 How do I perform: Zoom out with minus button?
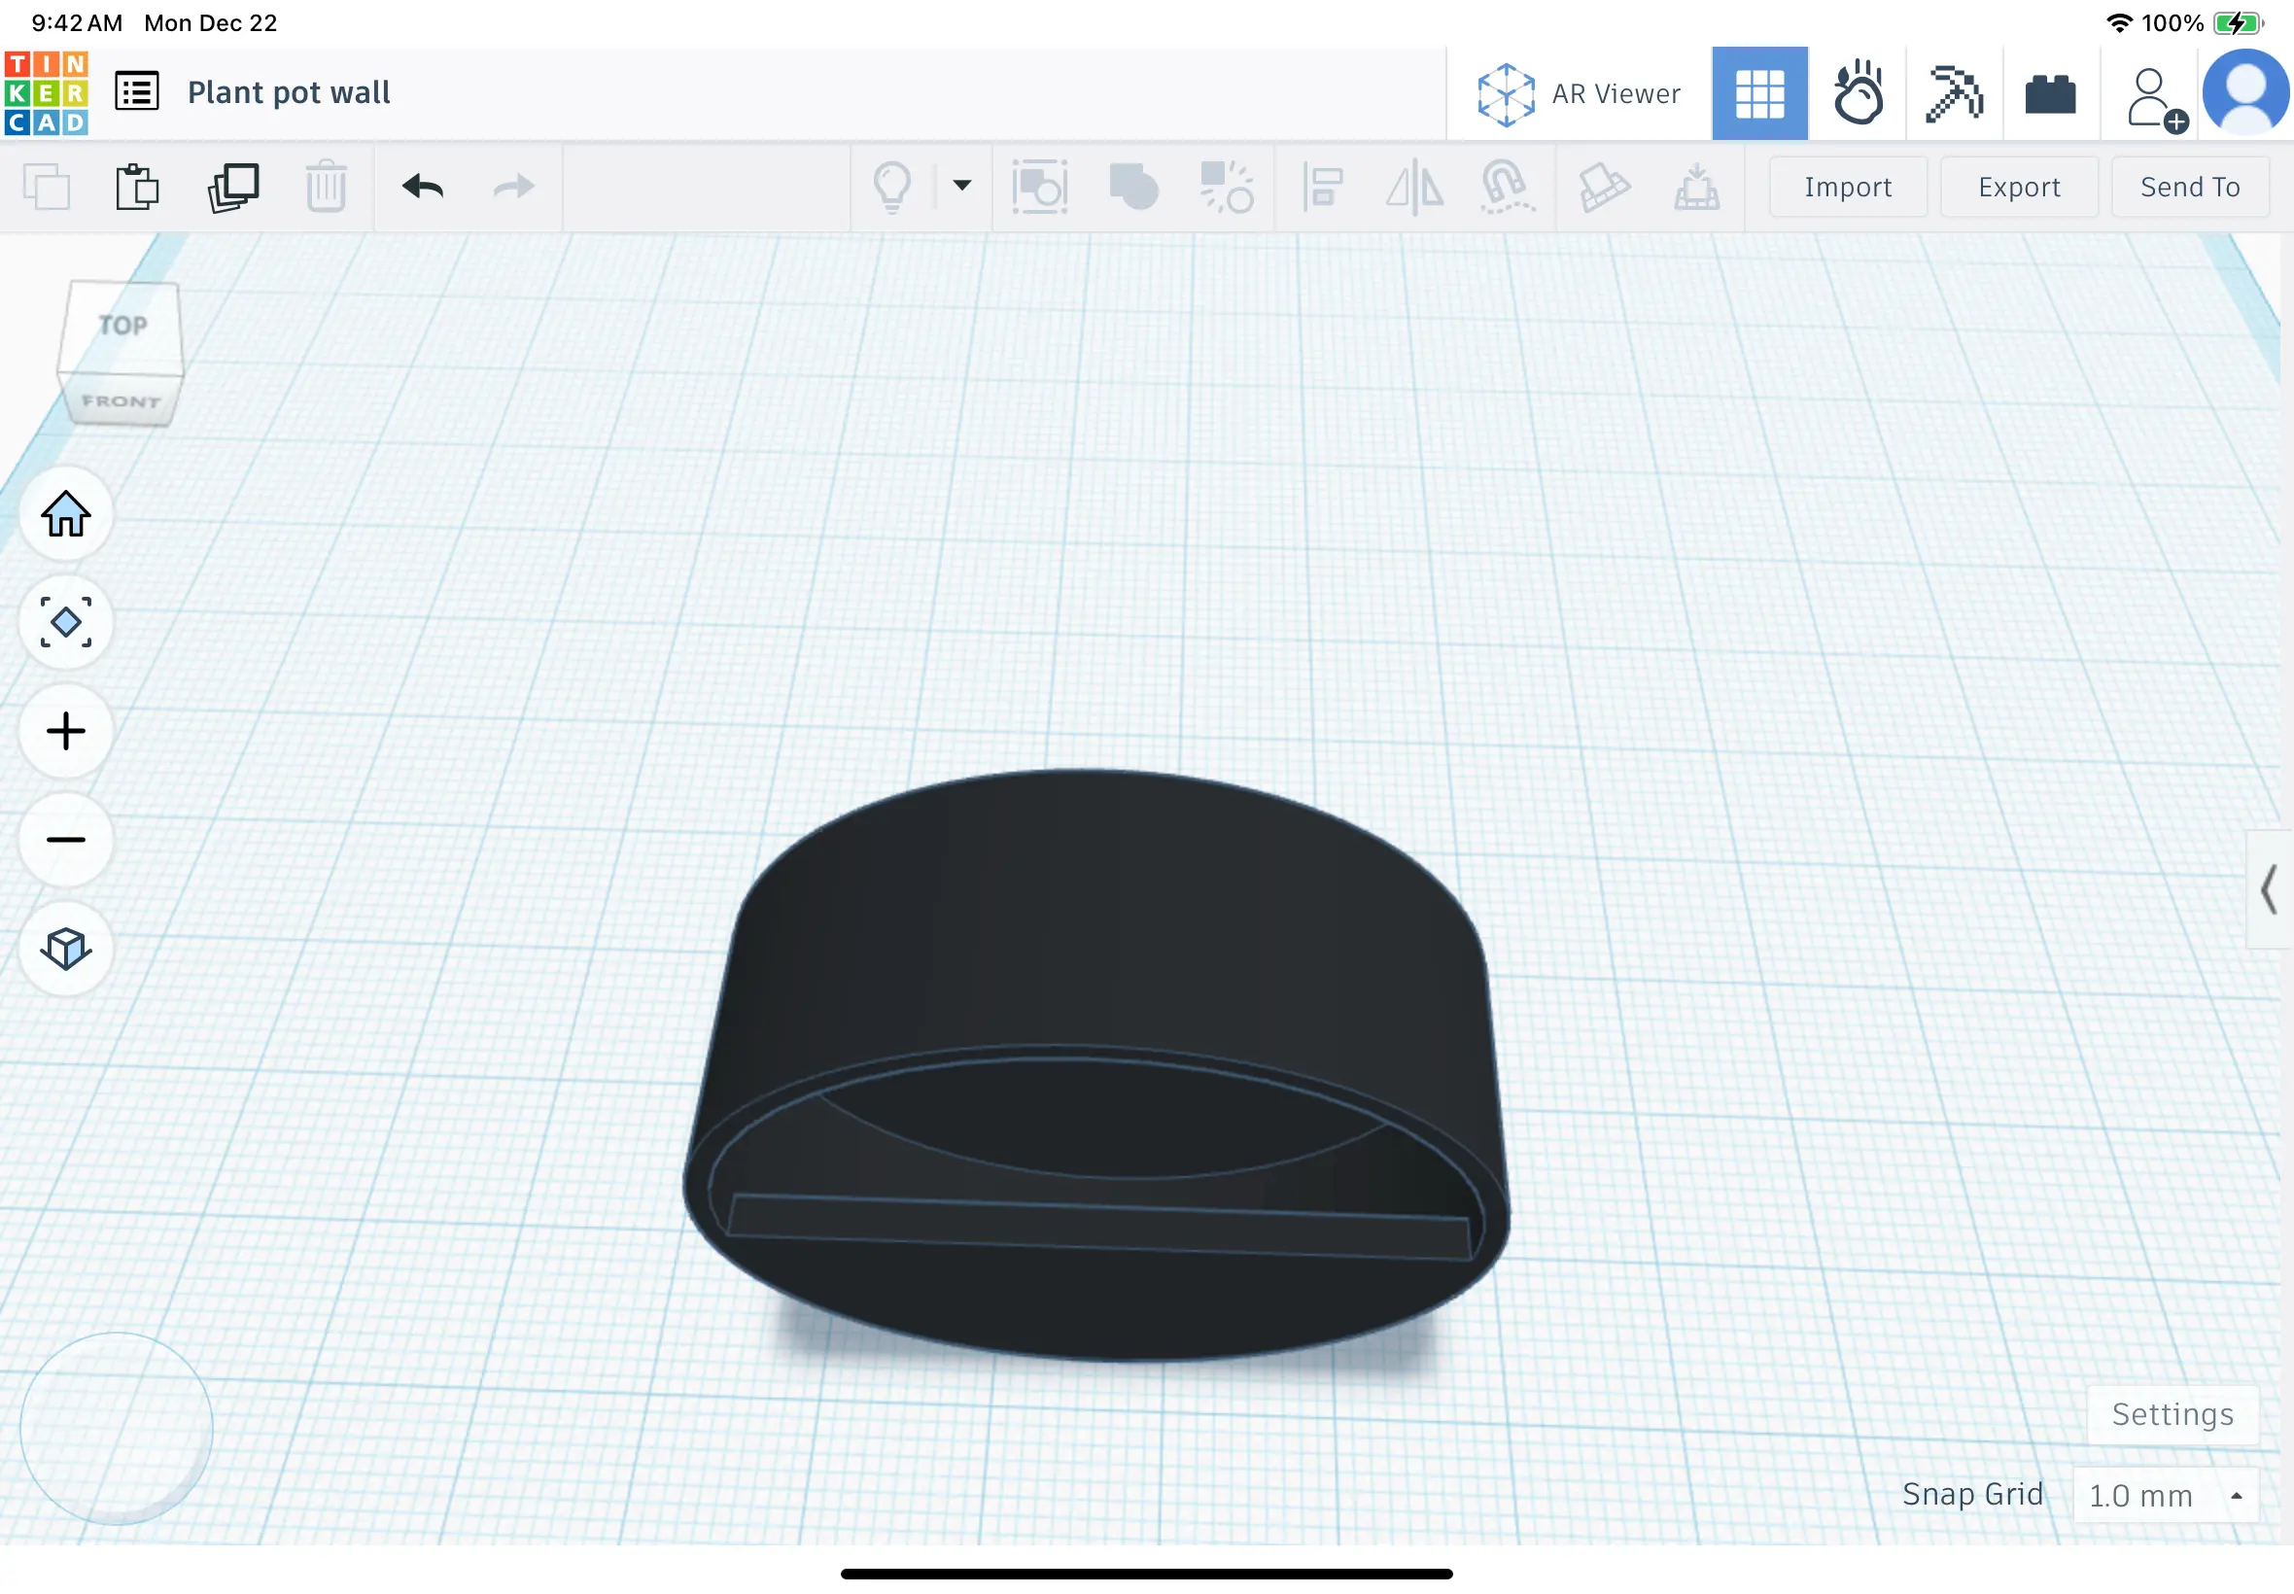coord(66,840)
